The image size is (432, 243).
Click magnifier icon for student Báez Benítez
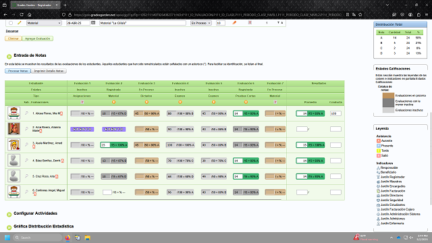[27, 161]
